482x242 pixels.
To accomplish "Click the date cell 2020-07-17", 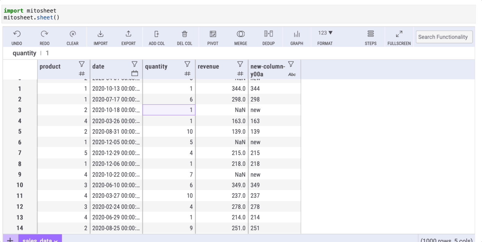I will pyautogui.click(x=116, y=99).
